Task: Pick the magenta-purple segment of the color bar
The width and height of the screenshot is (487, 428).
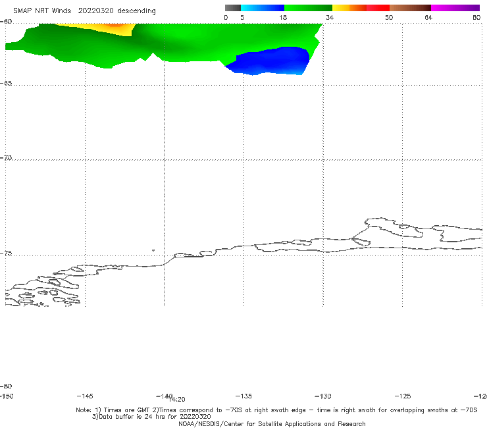Action: pos(455,8)
